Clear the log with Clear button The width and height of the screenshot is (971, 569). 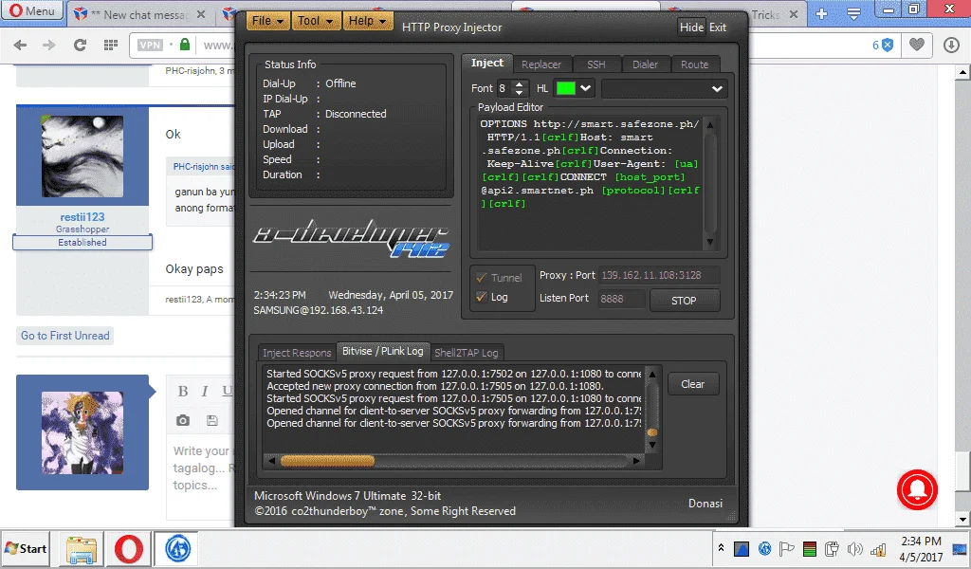[x=693, y=384]
